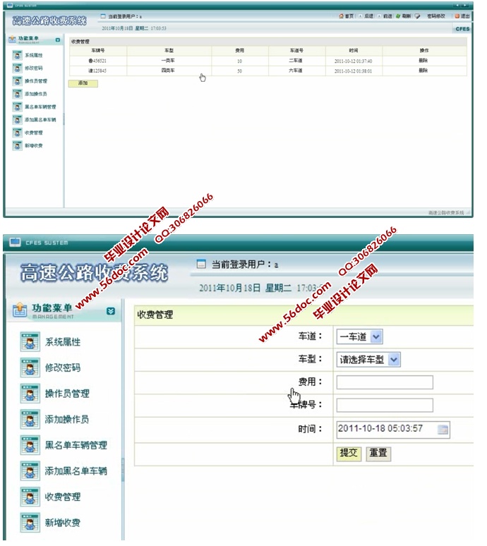Open the calendar picker beside the 时间 field
The image size is (487, 546).
tap(443, 429)
